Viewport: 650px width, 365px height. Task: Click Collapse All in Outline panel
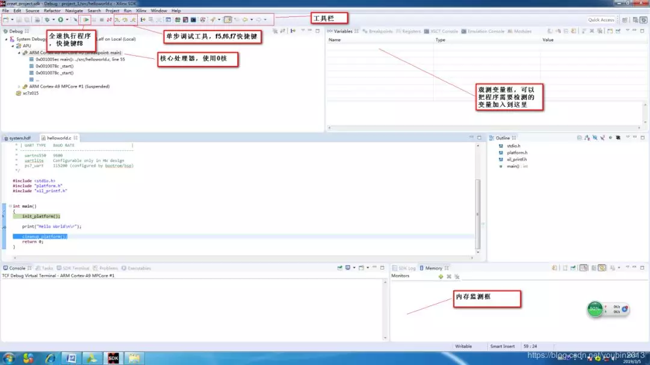coord(579,137)
